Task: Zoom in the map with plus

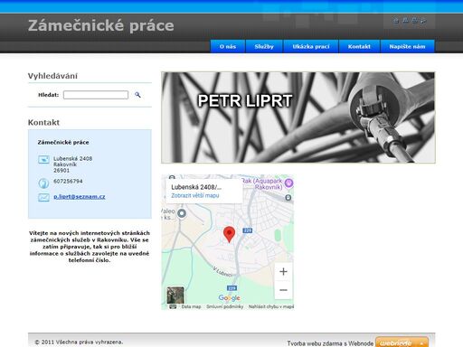Action: point(283,272)
